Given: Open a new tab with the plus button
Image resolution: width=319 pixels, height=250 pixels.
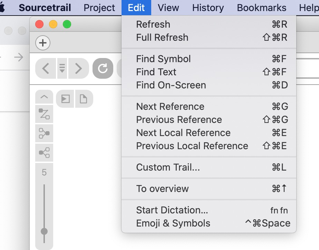Looking at the screenshot, I should [x=43, y=43].
